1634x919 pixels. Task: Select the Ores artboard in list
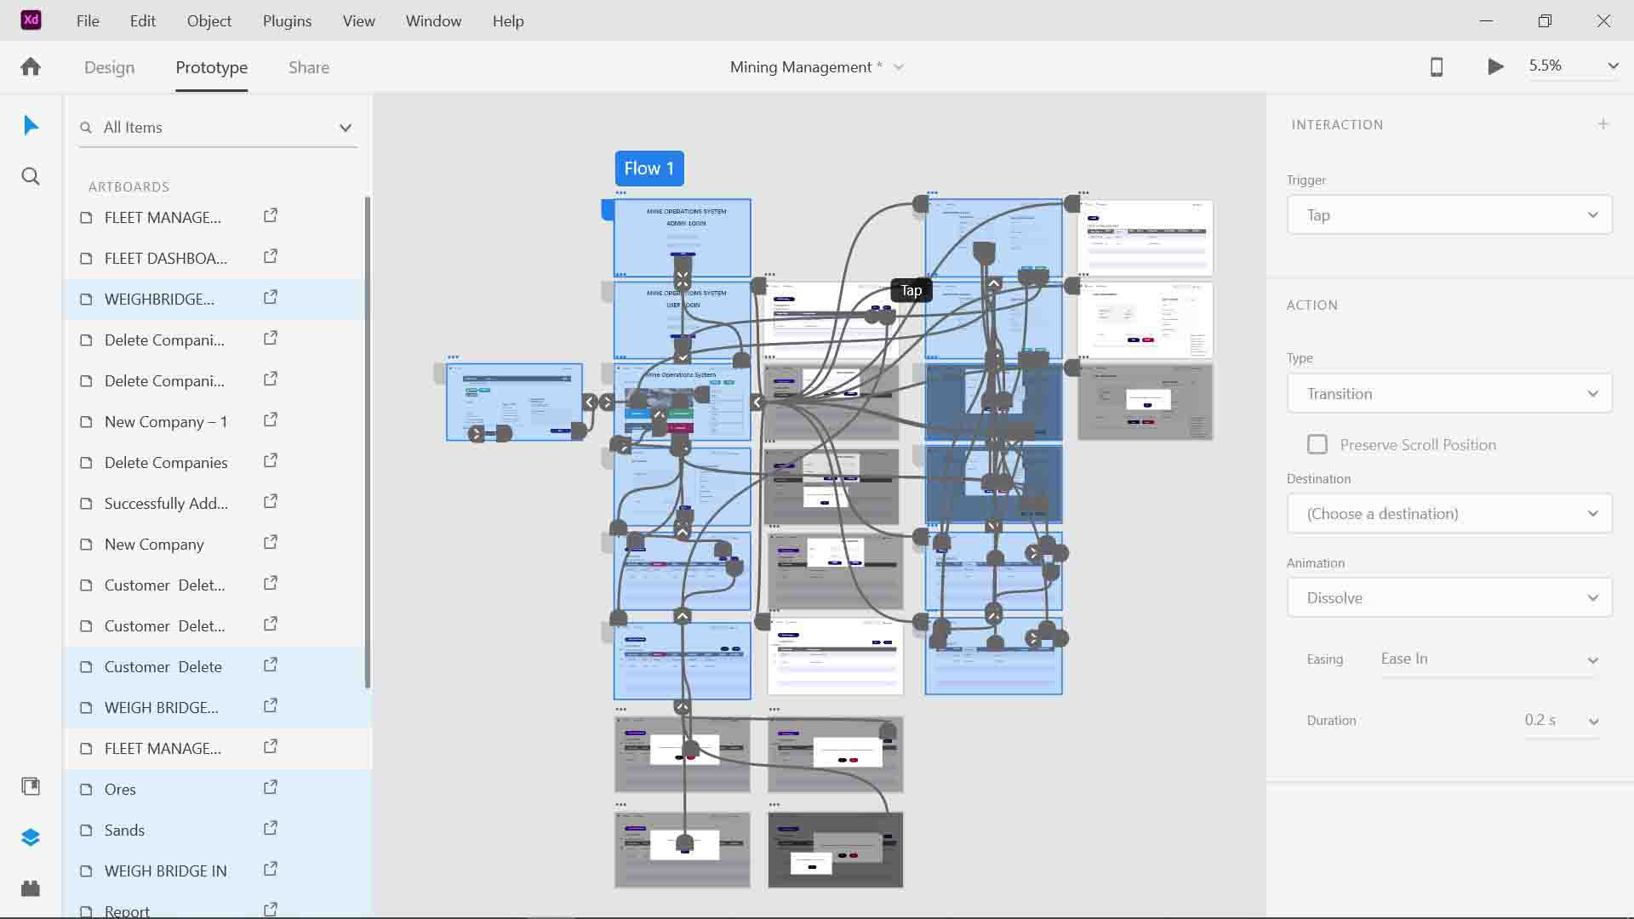tap(120, 790)
